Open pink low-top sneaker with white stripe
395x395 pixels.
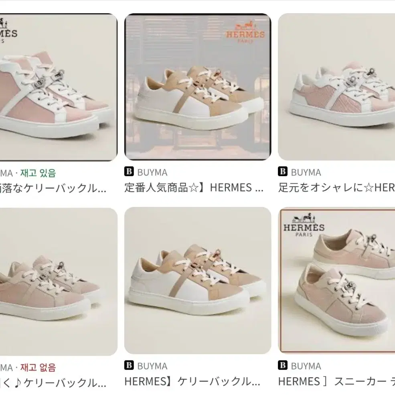tap(336, 87)
